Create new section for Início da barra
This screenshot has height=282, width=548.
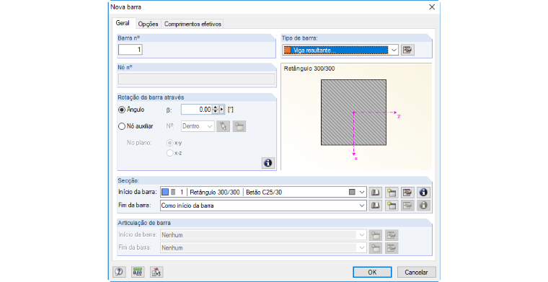392,192
